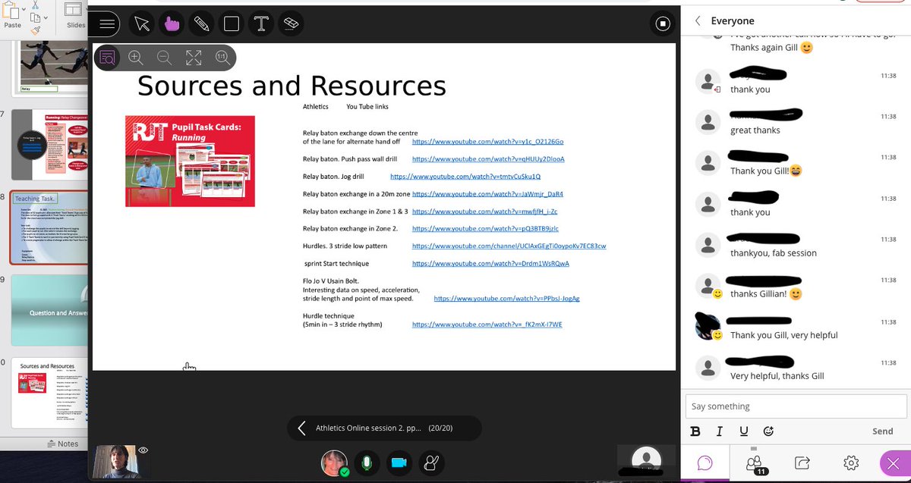
Task: Toggle the view controls magnifier icon
Action: (x=107, y=57)
